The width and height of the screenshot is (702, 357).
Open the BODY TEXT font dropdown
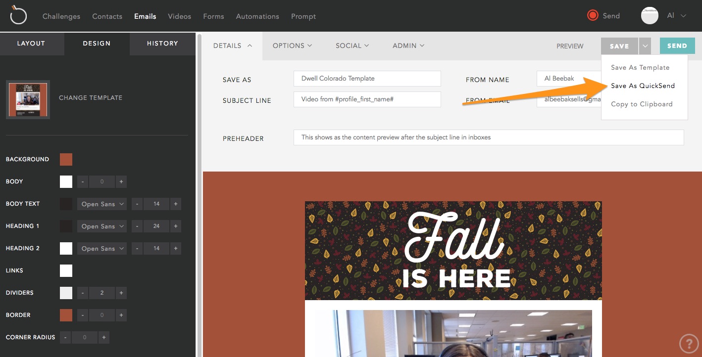click(102, 204)
